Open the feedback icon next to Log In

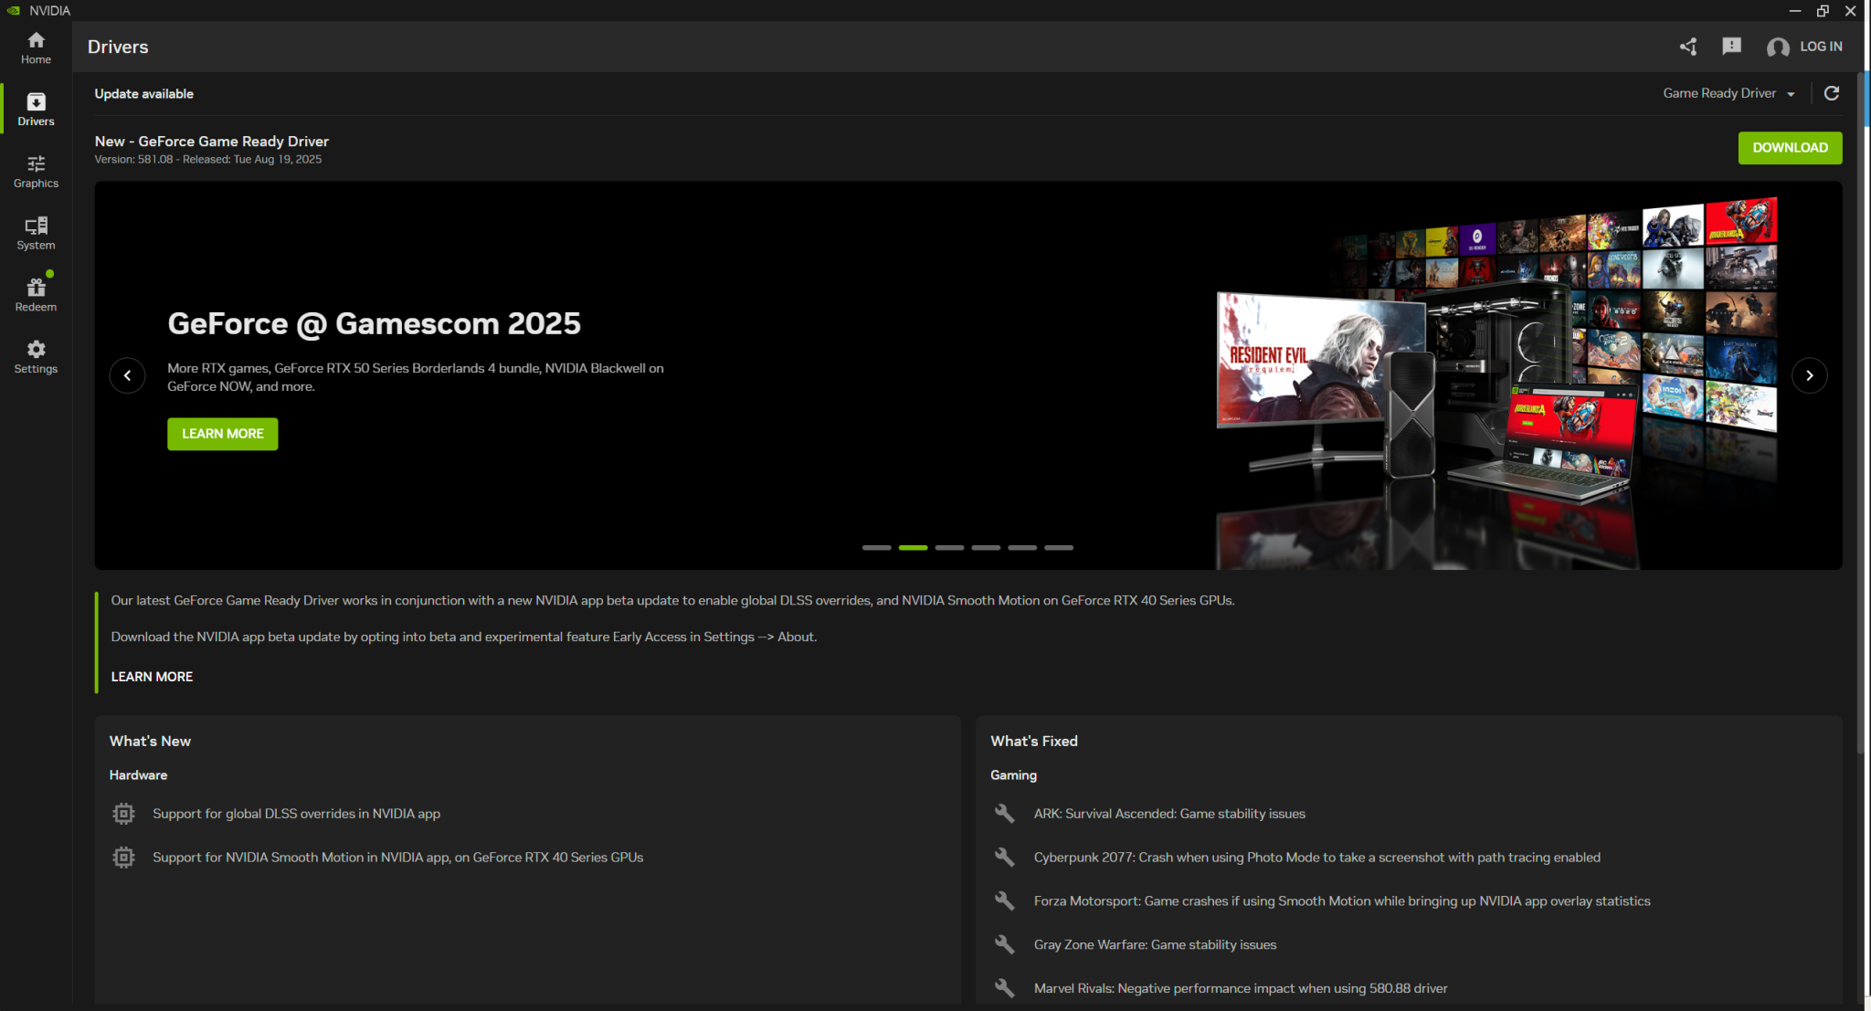click(x=1732, y=47)
